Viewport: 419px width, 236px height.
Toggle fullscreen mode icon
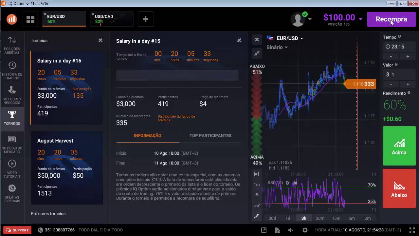tap(412, 230)
